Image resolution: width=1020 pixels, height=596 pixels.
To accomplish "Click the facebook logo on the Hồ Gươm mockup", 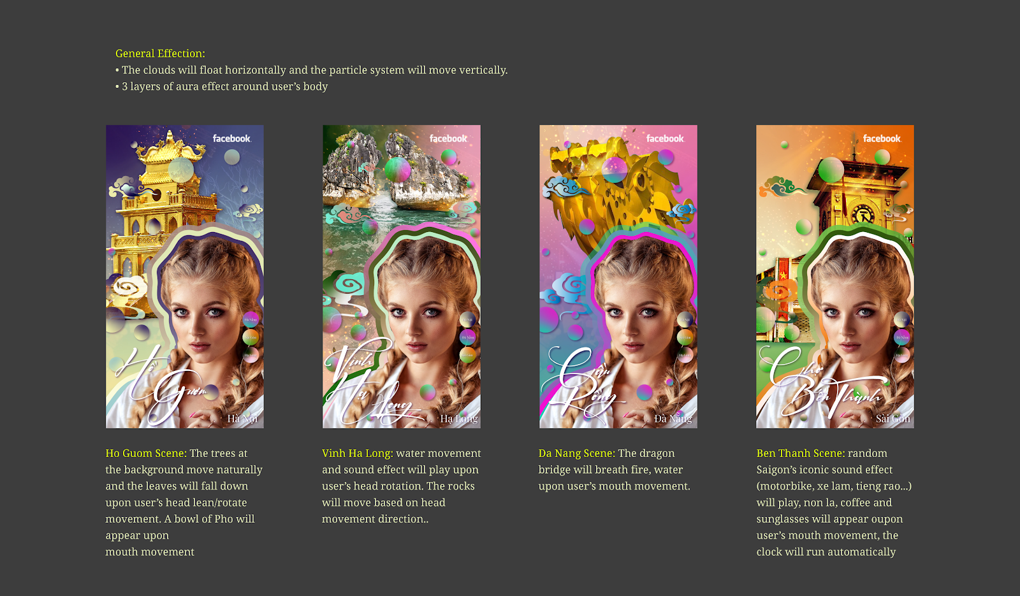I will point(231,138).
